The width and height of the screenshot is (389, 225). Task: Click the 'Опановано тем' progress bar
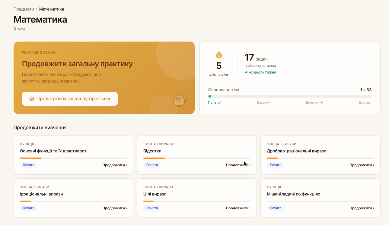290,96
